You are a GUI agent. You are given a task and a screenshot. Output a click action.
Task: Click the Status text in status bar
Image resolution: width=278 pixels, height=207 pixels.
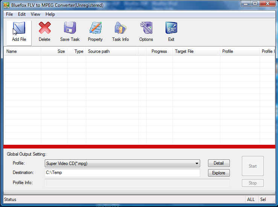[x=10, y=199]
